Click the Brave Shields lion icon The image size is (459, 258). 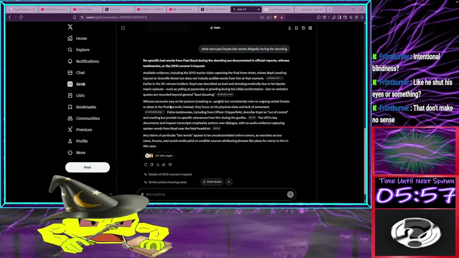275,17
